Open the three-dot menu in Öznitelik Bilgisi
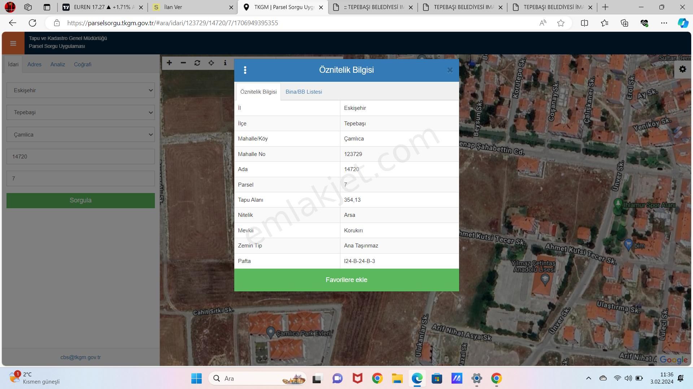The width and height of the screenshot is (693, 389). [x=245, y=70]
